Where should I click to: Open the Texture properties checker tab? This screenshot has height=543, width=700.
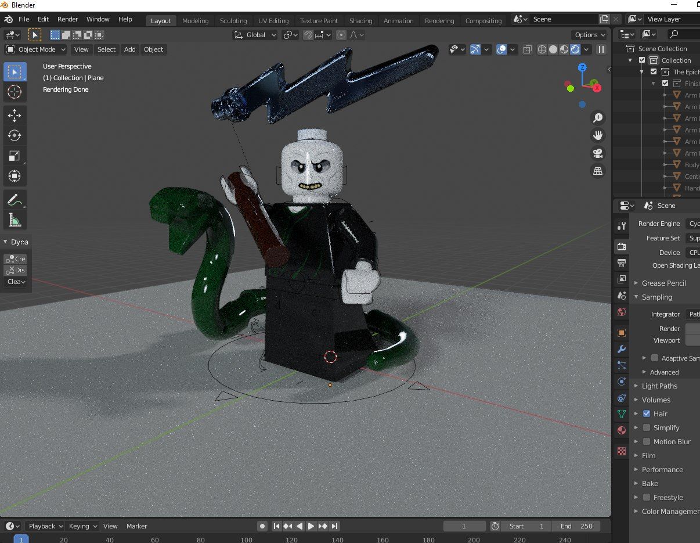(621, 451)
